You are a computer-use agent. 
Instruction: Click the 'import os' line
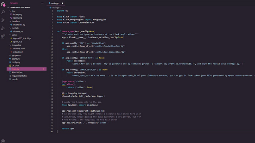(x=63, y=11)
